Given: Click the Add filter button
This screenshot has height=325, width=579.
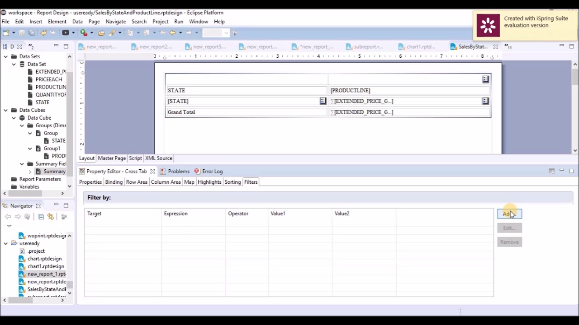Looking at the screenshot, I should click(x=509, y=214).
